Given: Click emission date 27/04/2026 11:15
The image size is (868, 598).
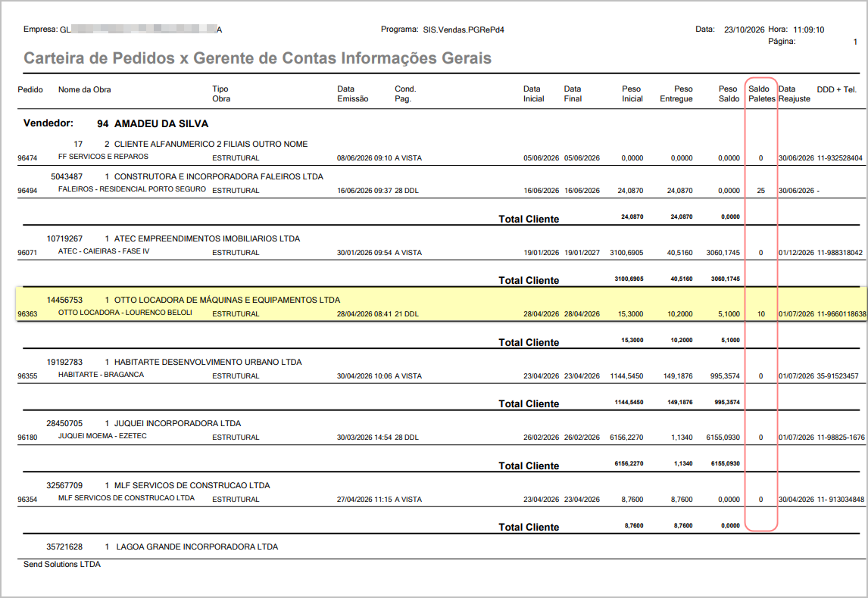Looking at the screenshot, I should pos(364,500).
